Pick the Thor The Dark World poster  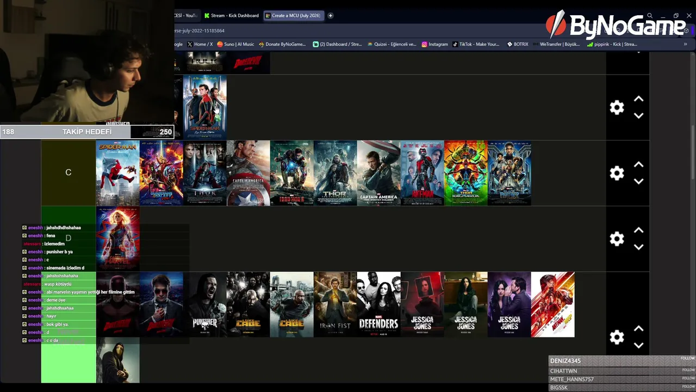click(335, 173)
